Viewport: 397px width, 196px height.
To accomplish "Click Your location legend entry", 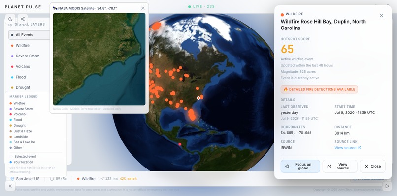I will [21, 162].
